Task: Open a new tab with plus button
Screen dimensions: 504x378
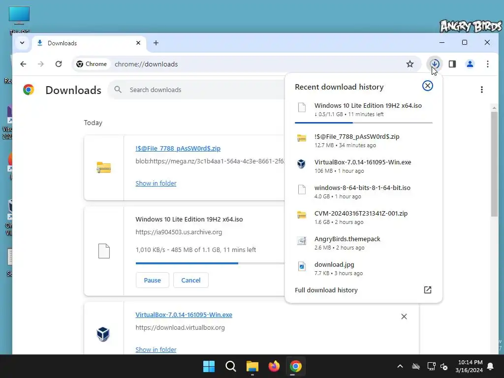Action: [156, 43]
